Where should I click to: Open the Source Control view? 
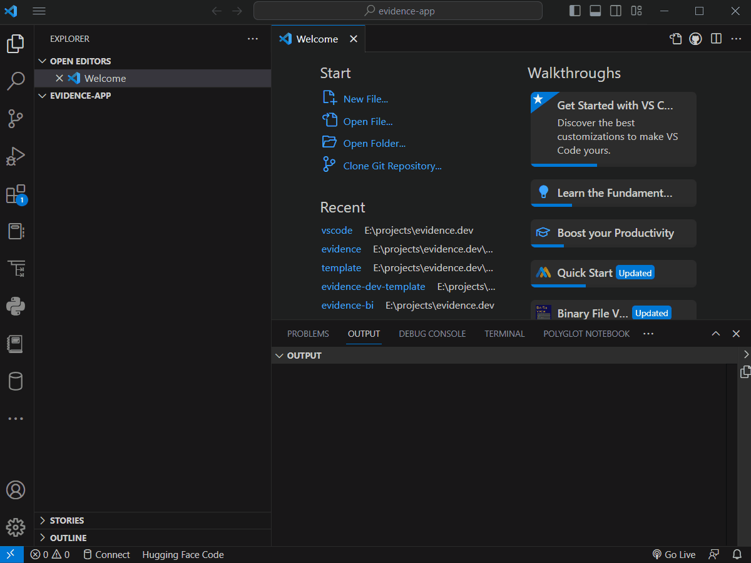coord(16,118)
